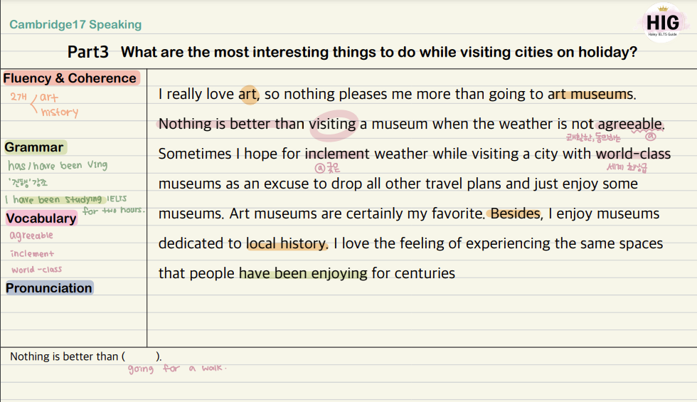Click the highlighted word Besides

point(516,213)
